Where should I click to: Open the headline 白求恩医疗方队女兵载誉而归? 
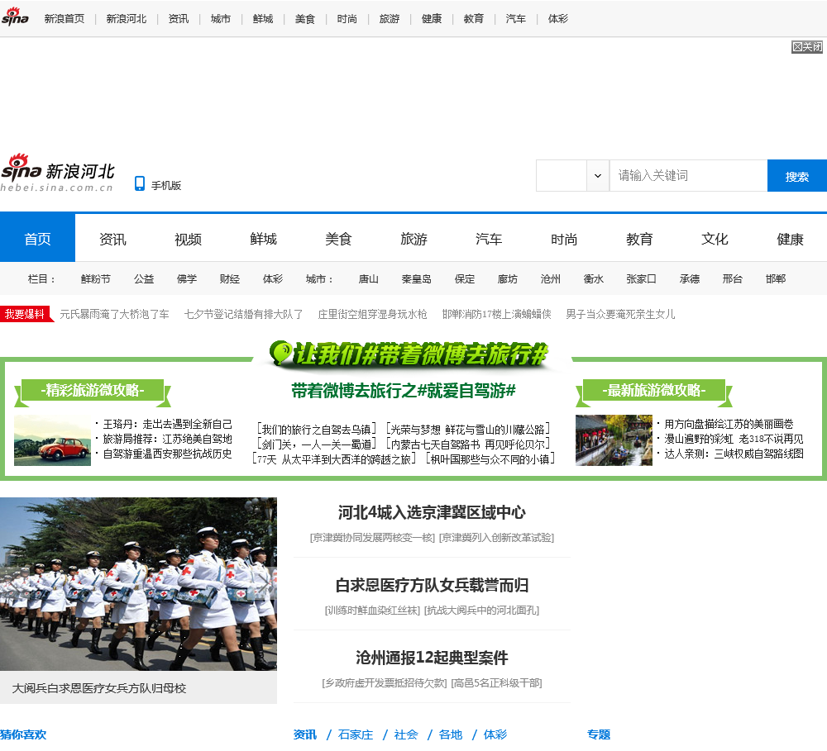tap(432, 585)
